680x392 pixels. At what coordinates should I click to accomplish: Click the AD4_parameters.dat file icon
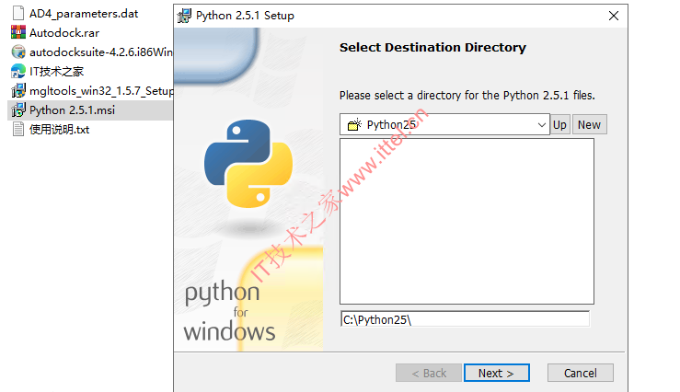18,14
